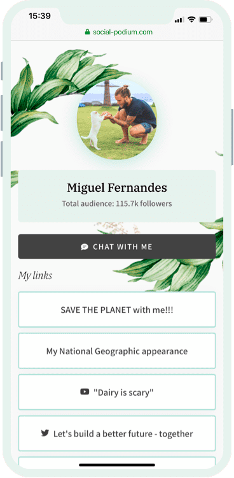This screenshot has height=478, width=234.
Task: Click the YouTube icon beside "Dairy is scary"
Action: (x=85, y=392)
